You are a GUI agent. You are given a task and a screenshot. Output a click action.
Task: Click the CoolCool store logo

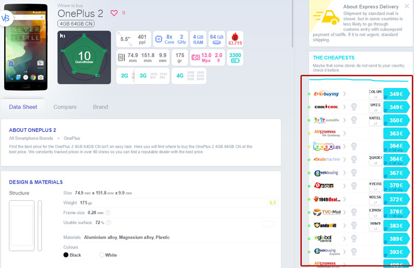point(326,107)
